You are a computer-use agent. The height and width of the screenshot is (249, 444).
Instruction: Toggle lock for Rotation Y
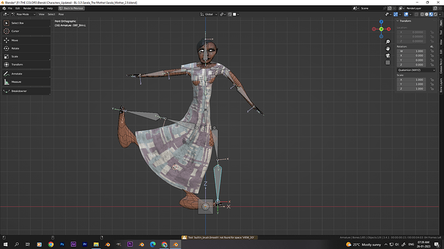[432, 60]
